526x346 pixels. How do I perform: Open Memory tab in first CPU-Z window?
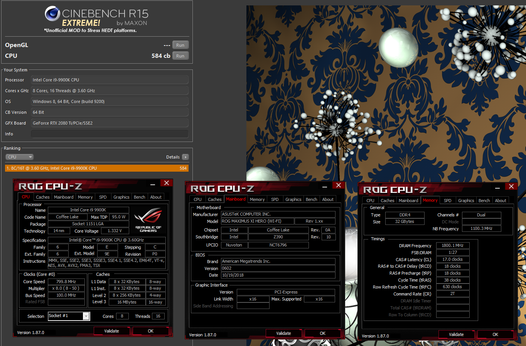[85, 197]
